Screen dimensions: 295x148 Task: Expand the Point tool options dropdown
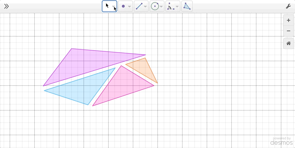(129, 7)
